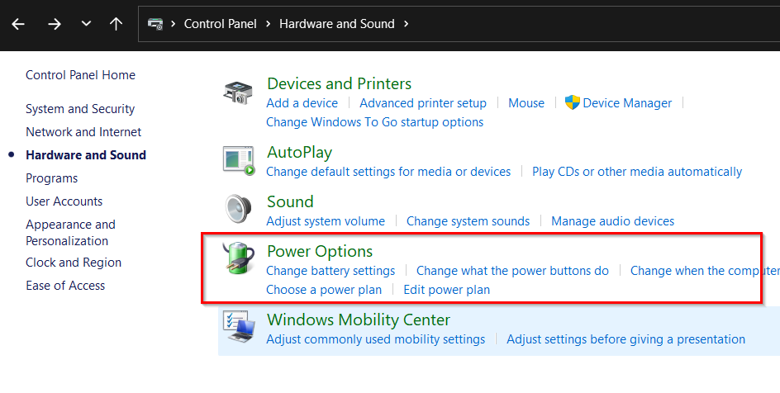Click the Device Manager shield icon
780x393 pixels.
click(x=573, y=102)
